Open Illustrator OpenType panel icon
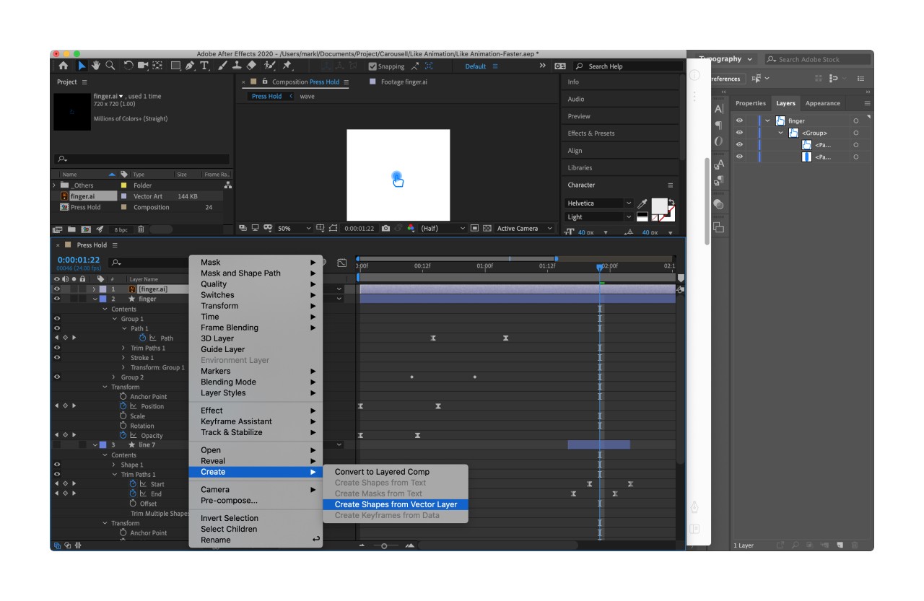Screen dimensions: 924x601 719,141
